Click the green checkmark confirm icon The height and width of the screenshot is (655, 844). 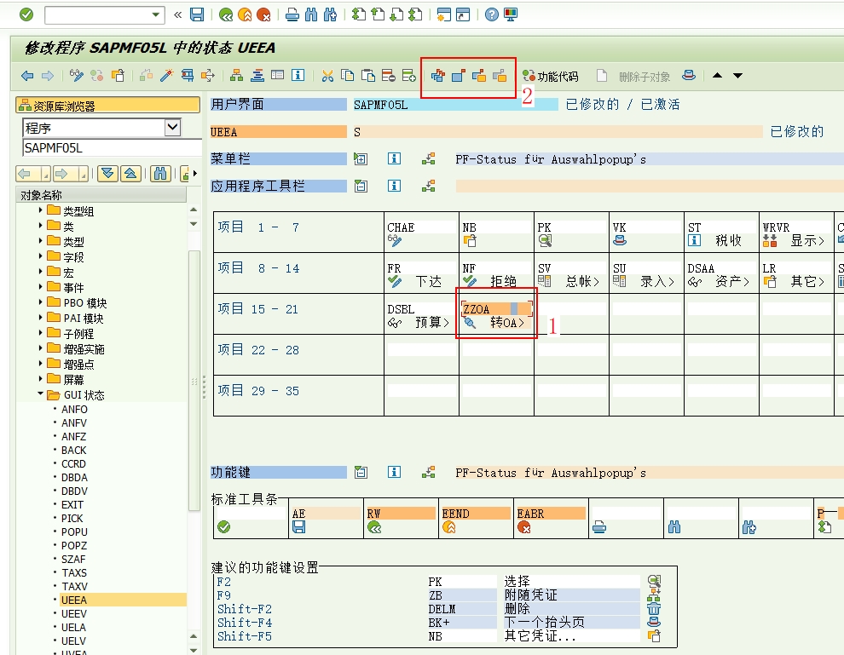(x=26, y=14)
